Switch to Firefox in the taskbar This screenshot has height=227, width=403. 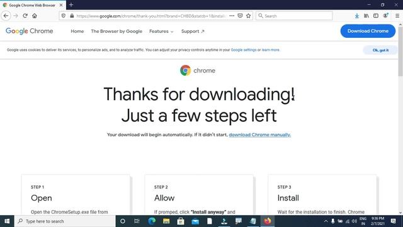[x=267, y=221]
